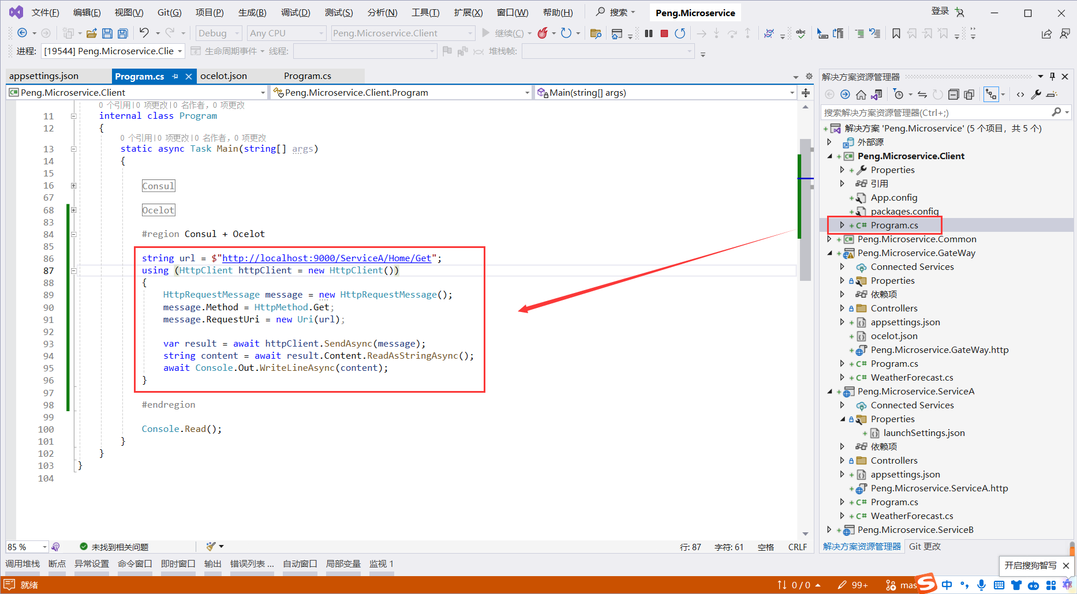Pin the Program.cs editor tab
This screenshot has width=1077, height=594.
pyautogui.click(x=175, y=76)
